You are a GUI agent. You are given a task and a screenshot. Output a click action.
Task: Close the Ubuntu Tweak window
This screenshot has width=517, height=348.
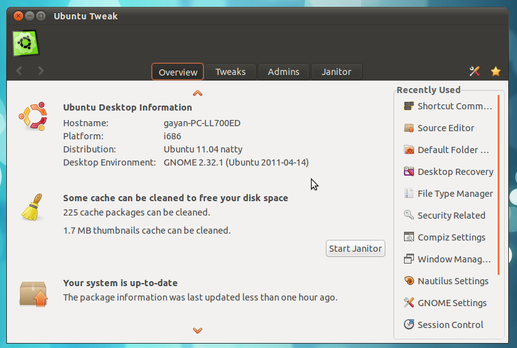pyautogui.click(x=19, y=16)
